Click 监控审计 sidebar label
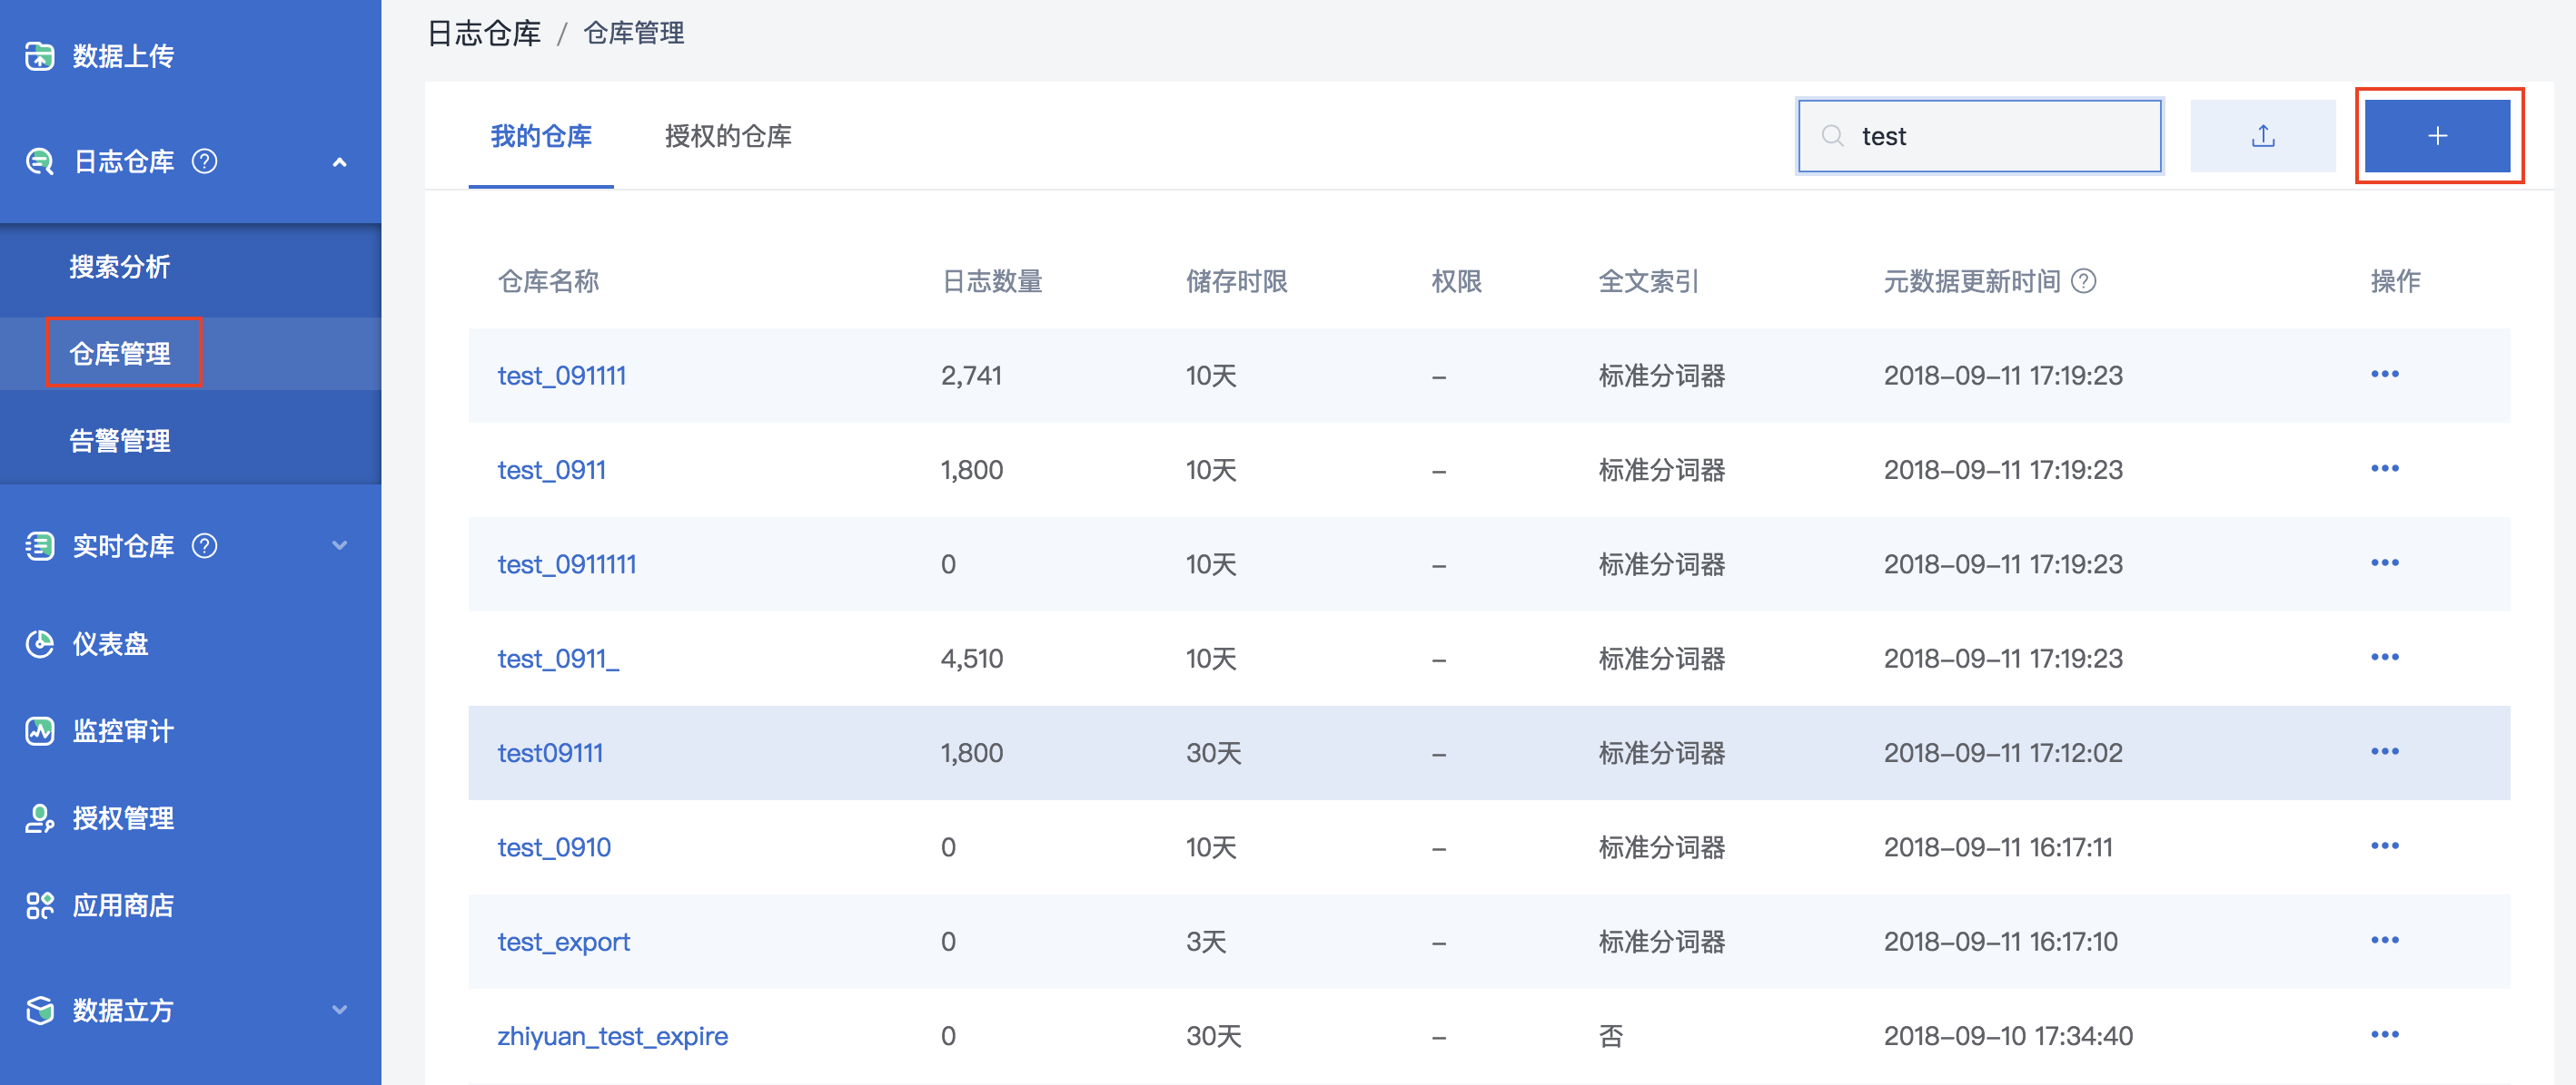Viewport: 2576px width, 1085px height. (123, 731)
